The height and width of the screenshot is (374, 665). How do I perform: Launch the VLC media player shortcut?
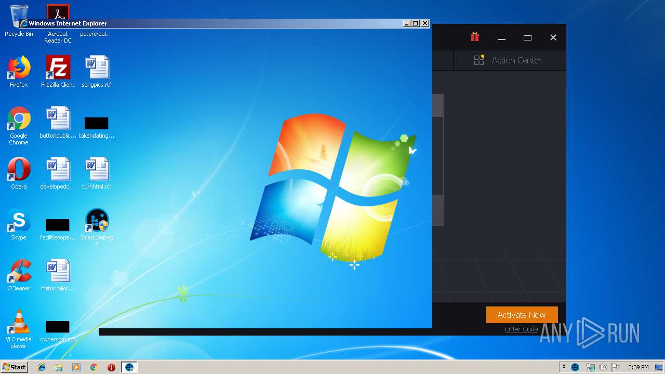(x=19, y=329)
